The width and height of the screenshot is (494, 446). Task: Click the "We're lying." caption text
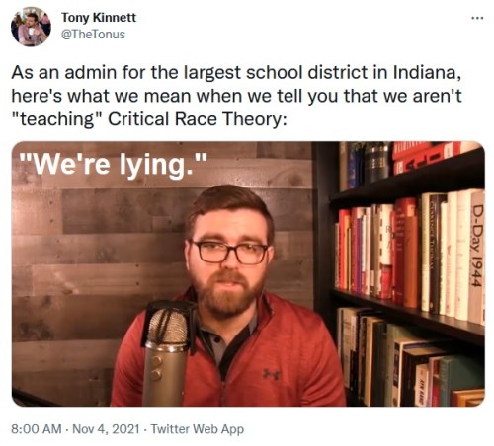coord(113,164)
